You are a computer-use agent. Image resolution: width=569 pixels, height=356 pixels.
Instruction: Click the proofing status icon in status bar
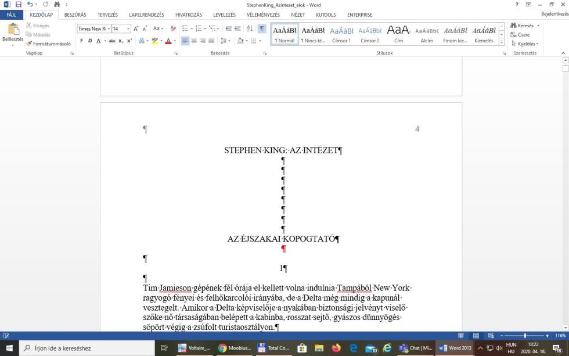pyautogui.click(x=6, y=336)
